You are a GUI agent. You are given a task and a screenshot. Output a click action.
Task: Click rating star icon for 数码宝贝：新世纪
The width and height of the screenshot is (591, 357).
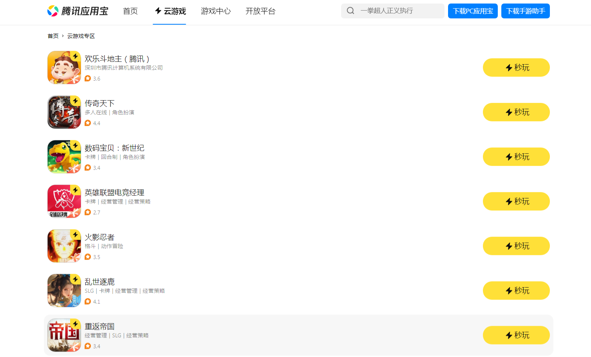point(88,168)
